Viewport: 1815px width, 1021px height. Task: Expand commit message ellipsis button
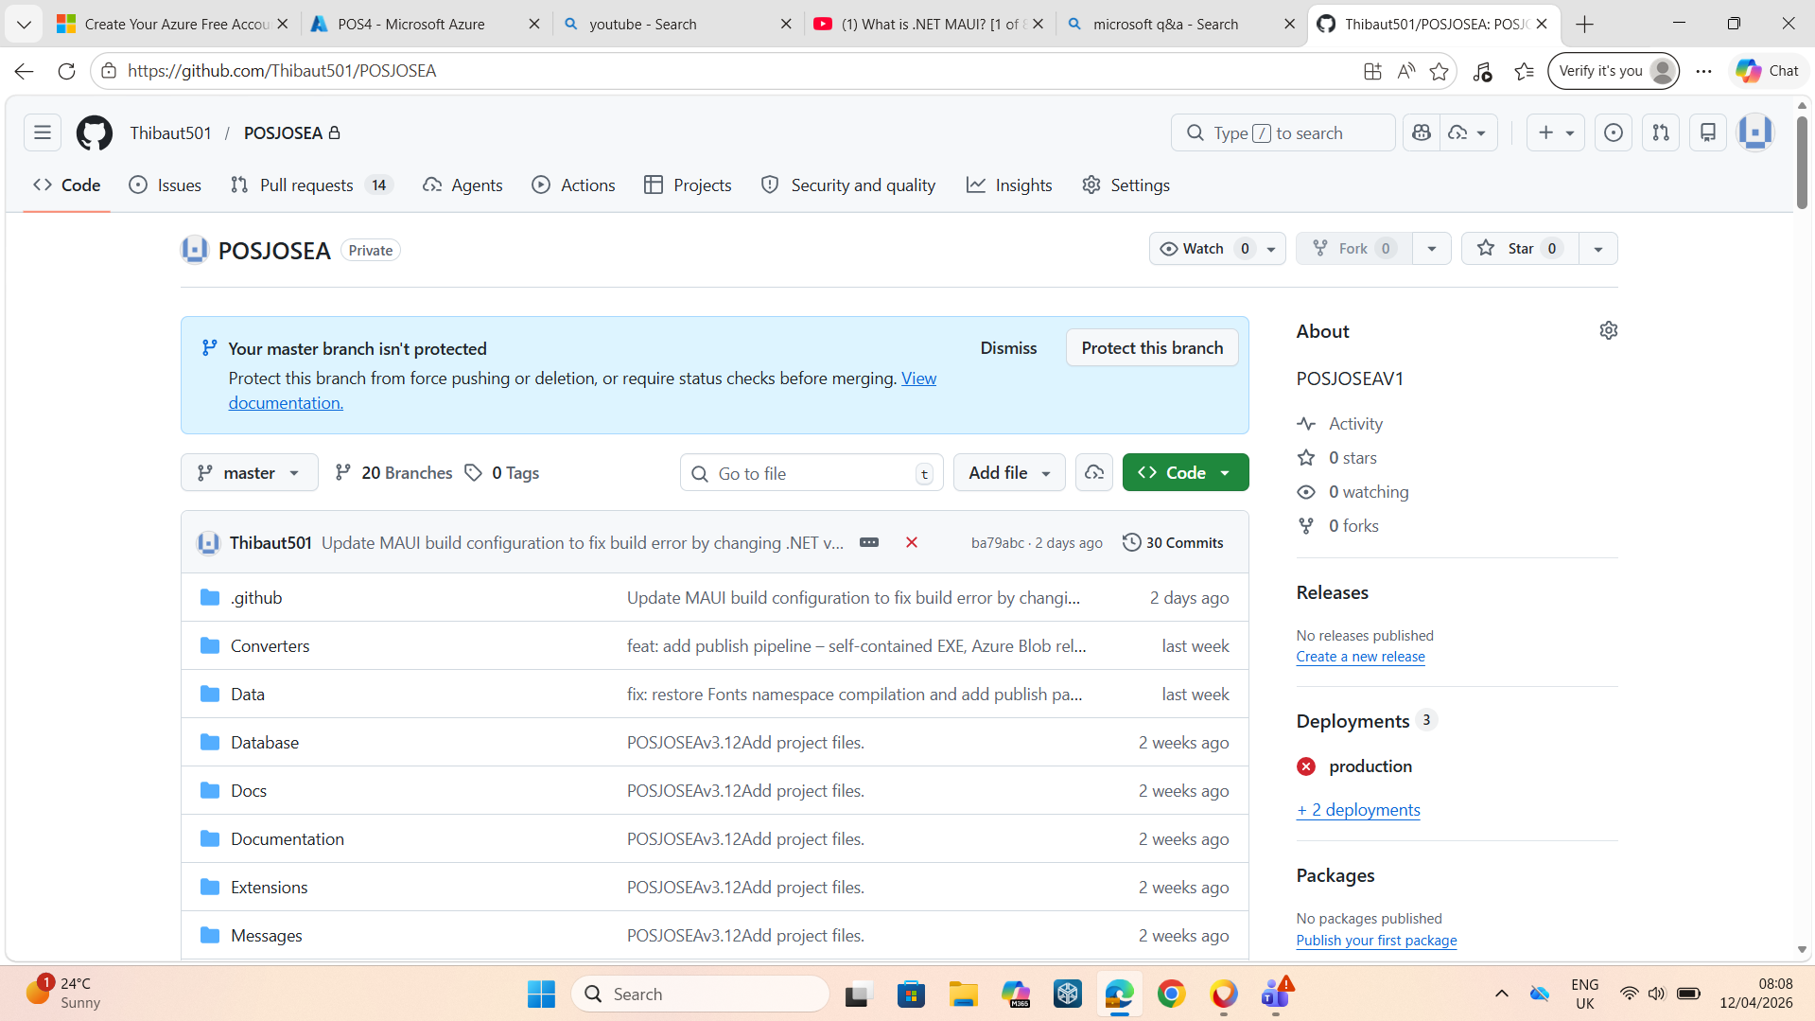tap(869, 542)
